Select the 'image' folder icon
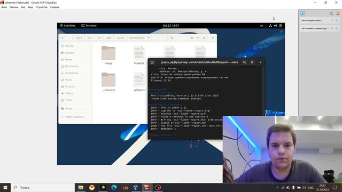The width and height of the screenshot is (342, 192). (x=108, y=53)
